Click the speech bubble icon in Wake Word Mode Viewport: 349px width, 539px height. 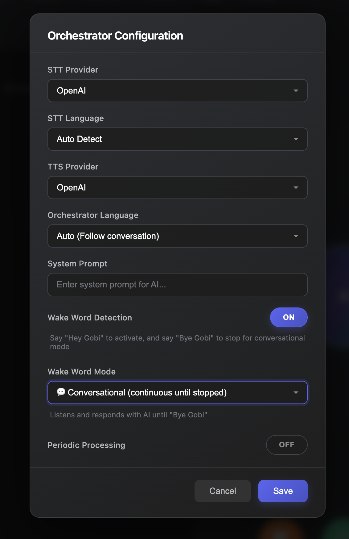(x=61, y=392)
